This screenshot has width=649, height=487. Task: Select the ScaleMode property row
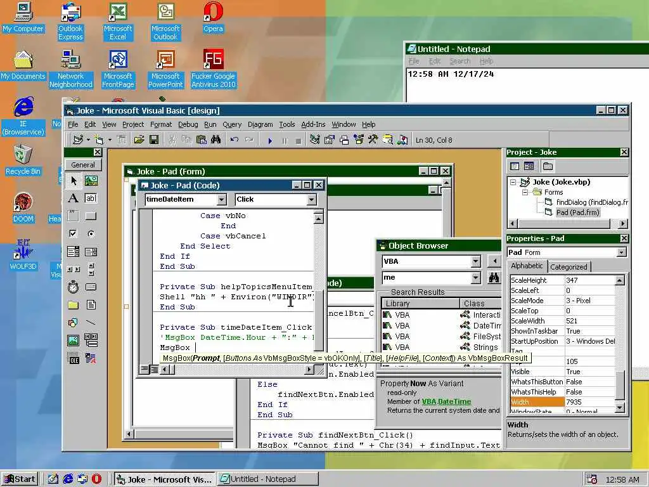tap(563, 301)
